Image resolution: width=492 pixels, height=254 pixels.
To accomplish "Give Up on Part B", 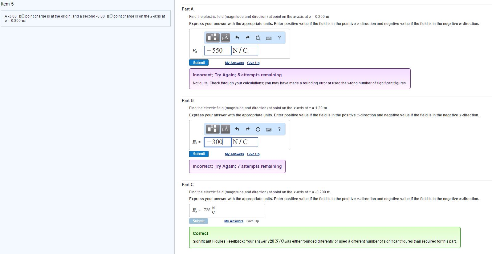I will pyautogui.click(x=253, y=154).
